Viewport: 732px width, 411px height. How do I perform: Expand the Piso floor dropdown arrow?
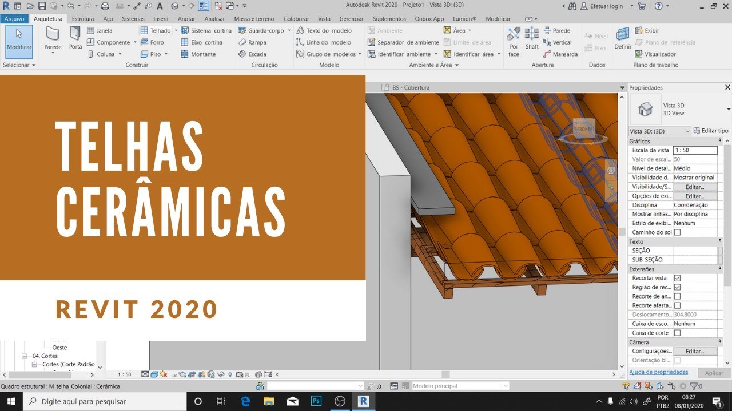coord(166,54)
